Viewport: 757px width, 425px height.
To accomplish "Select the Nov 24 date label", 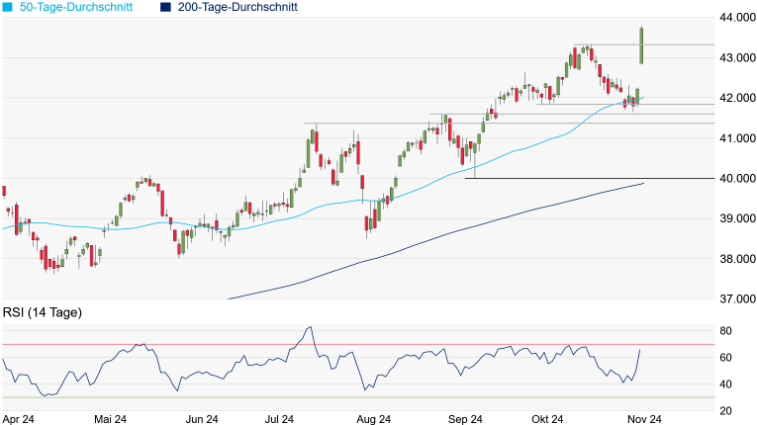I will point(642,419).
